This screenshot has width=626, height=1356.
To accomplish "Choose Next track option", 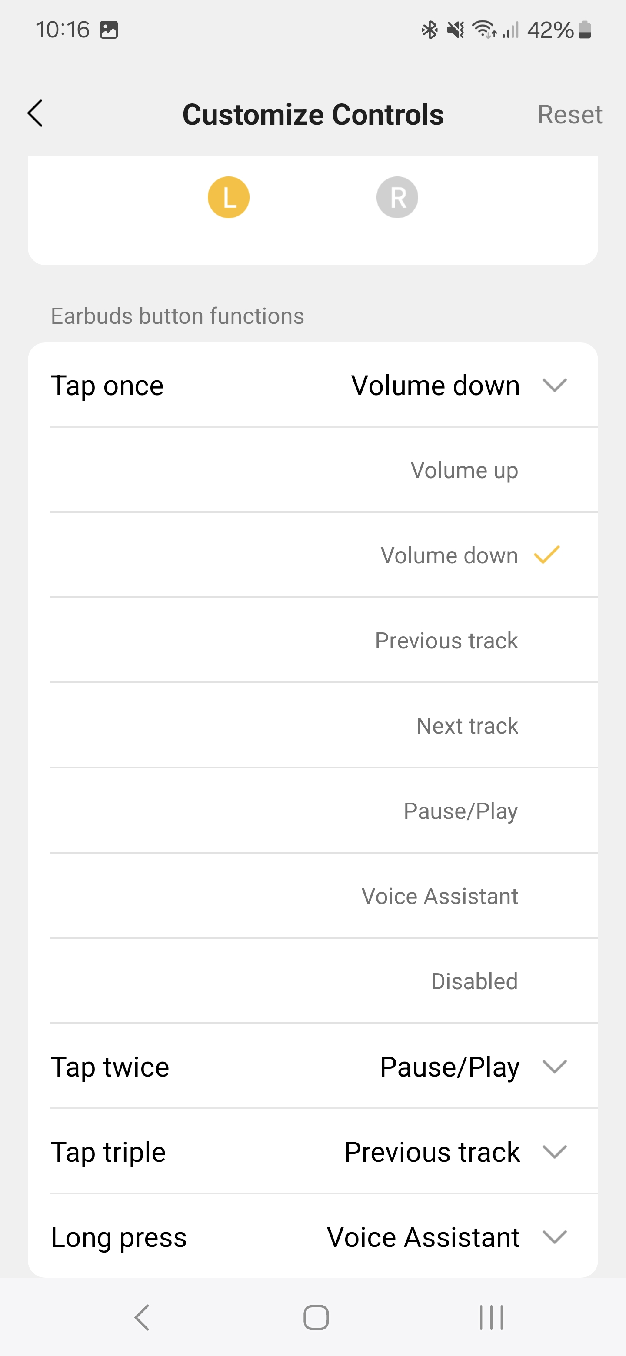I will click(467, 726).
